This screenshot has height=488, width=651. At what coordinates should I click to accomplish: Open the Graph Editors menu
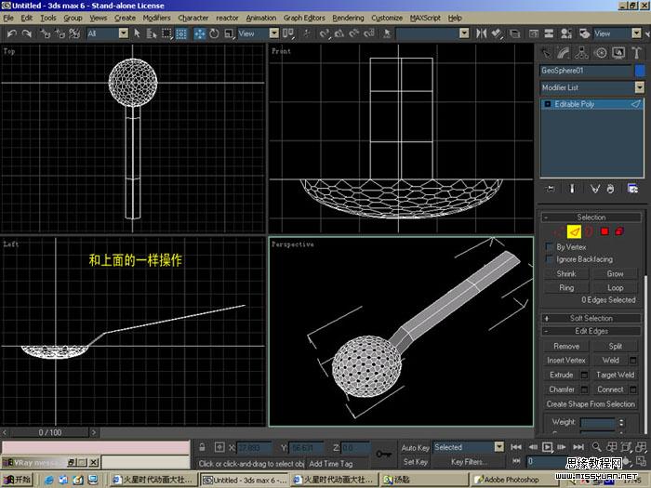[304, 18]
